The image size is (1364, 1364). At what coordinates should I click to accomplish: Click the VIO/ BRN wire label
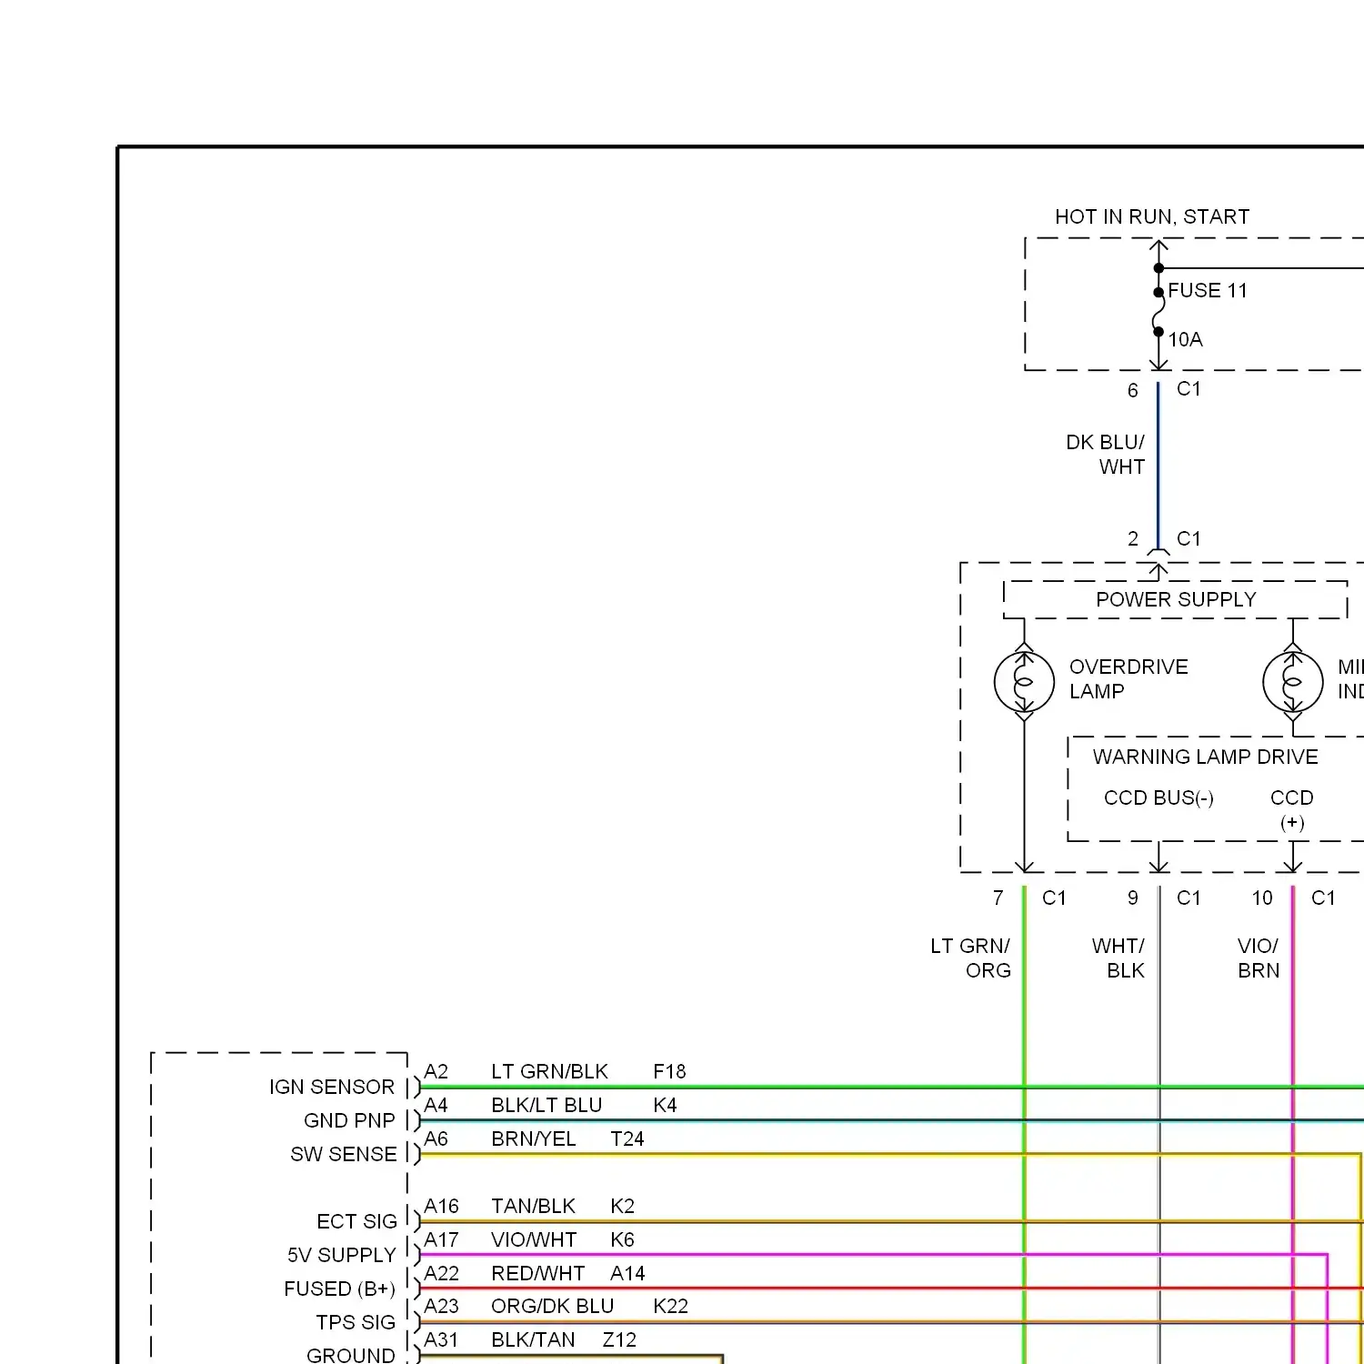click(1259, 958)
